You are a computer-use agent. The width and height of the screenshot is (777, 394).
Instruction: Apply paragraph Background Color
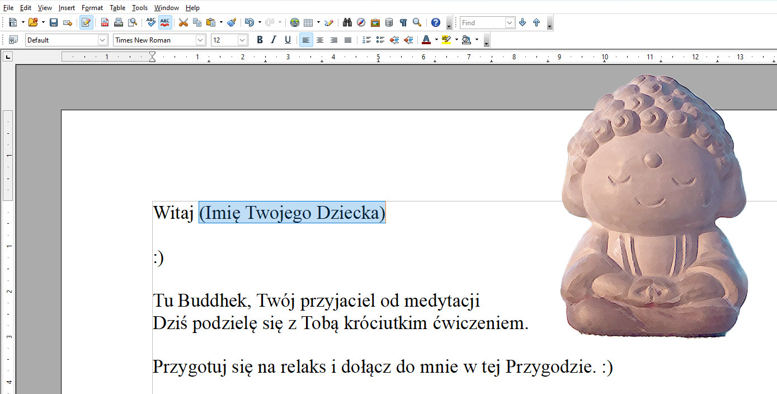467,40
